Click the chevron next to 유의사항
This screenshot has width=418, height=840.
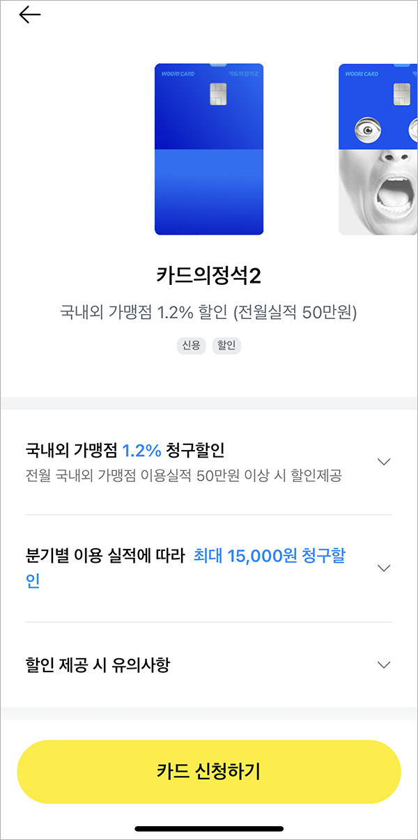point(384,664)
